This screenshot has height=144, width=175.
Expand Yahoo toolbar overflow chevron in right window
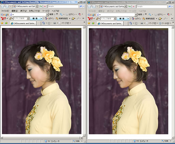point(172,18)
